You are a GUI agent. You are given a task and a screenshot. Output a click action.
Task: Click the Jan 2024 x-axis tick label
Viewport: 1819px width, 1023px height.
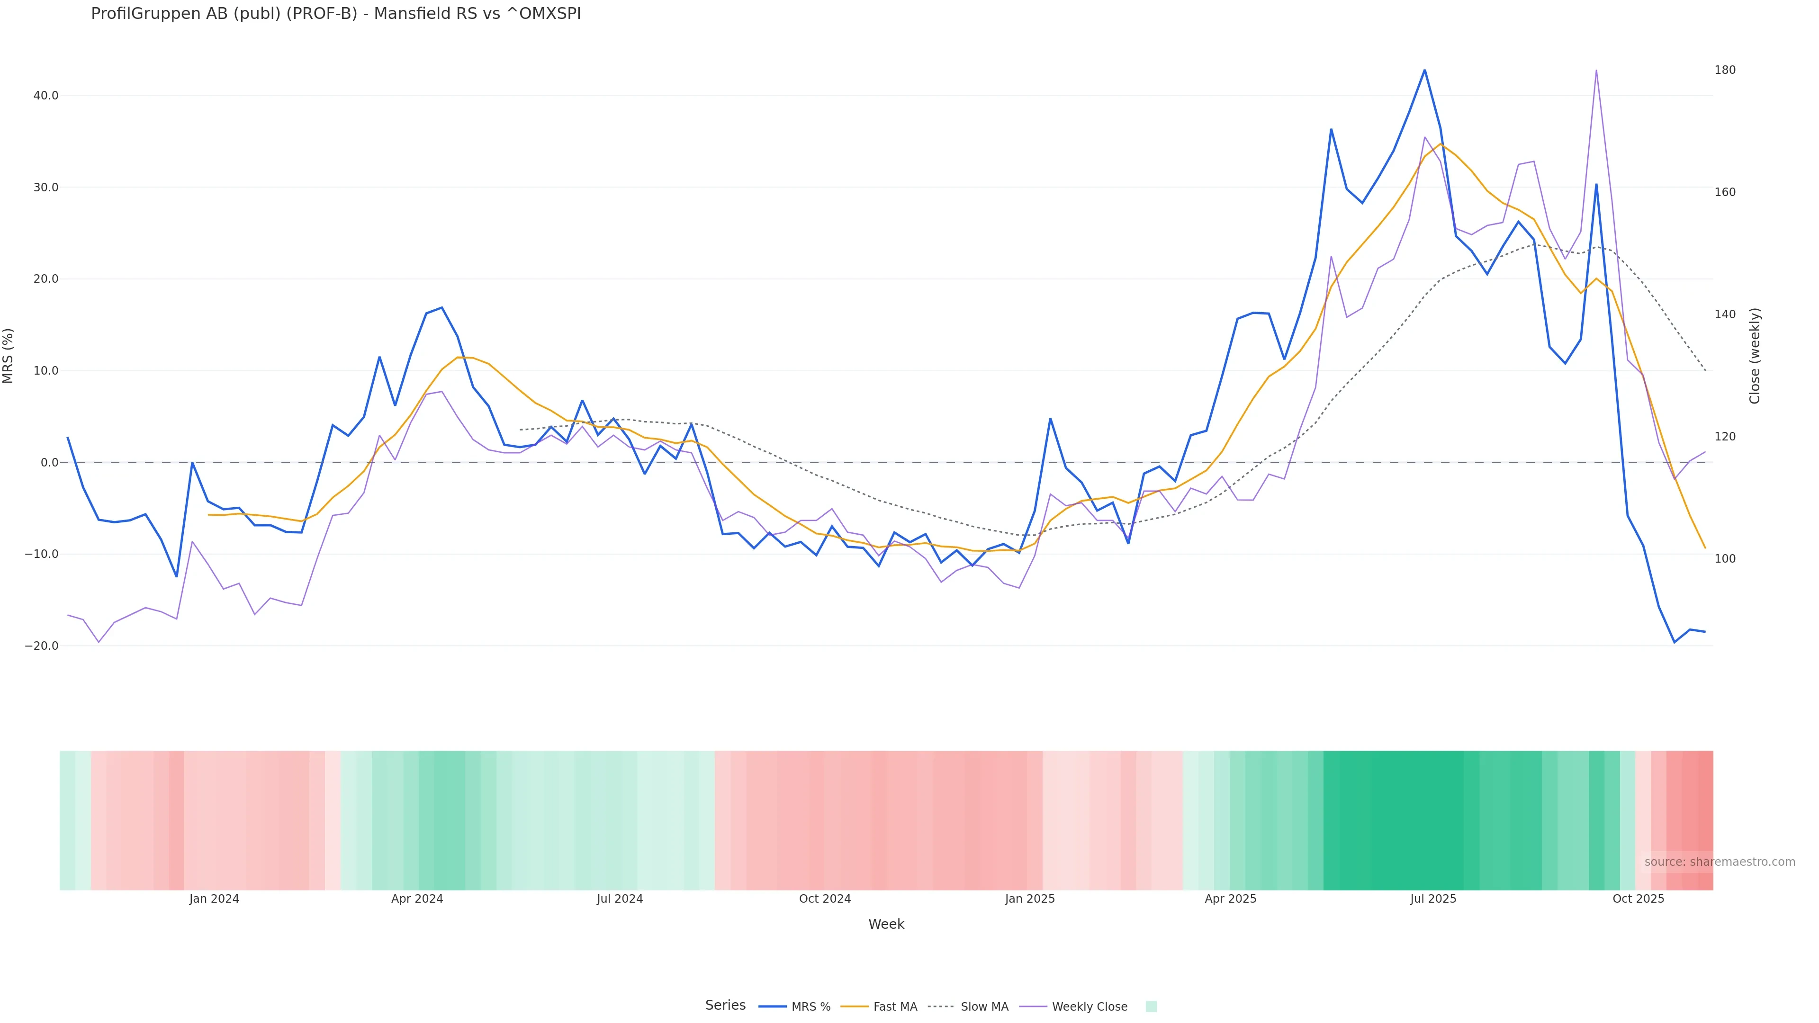point(214,899)
